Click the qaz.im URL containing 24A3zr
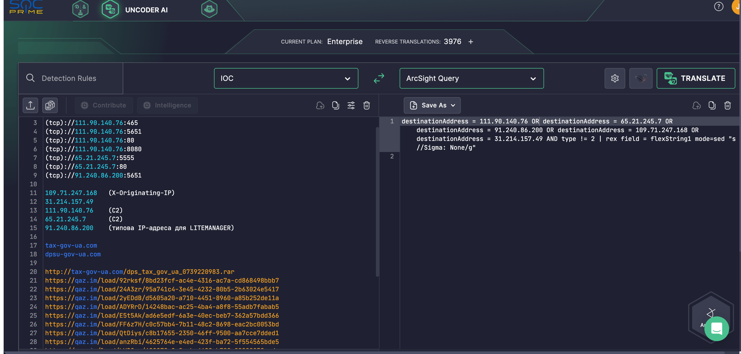741x354 pixels. [162, 289]
